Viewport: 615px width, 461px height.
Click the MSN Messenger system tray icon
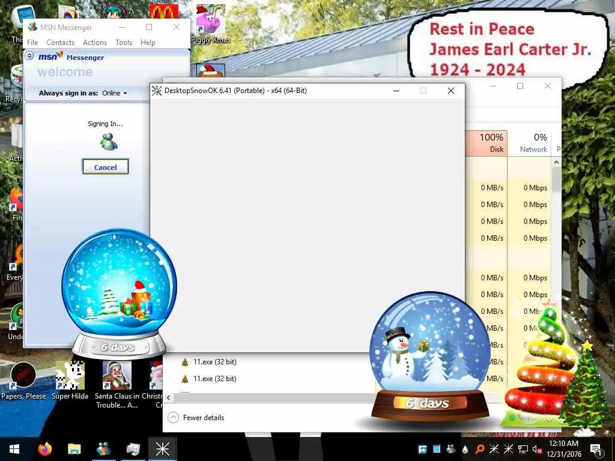pyautogui.click(x=450, y=449)
